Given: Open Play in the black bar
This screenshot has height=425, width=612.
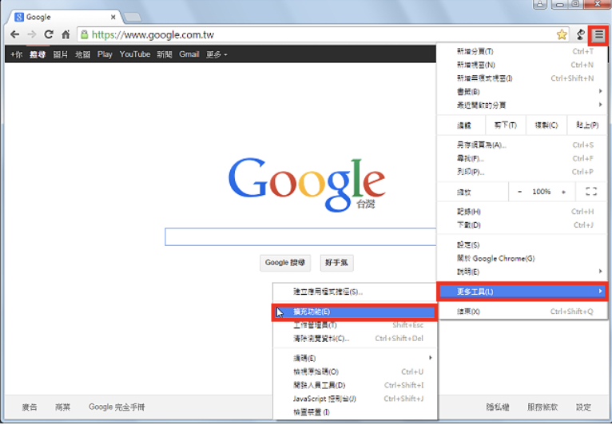Looking at the screenshot, I should (x=105, y=54).
